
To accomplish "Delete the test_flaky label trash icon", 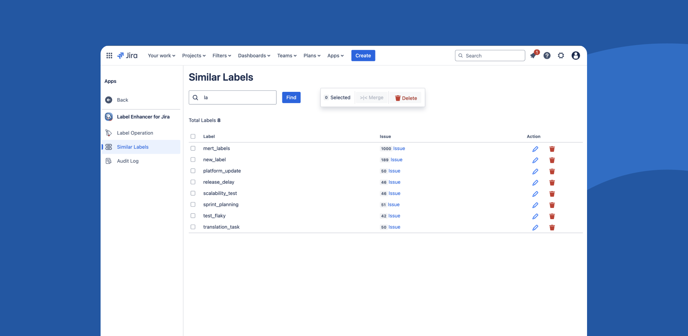I will (x=552, y=216).
